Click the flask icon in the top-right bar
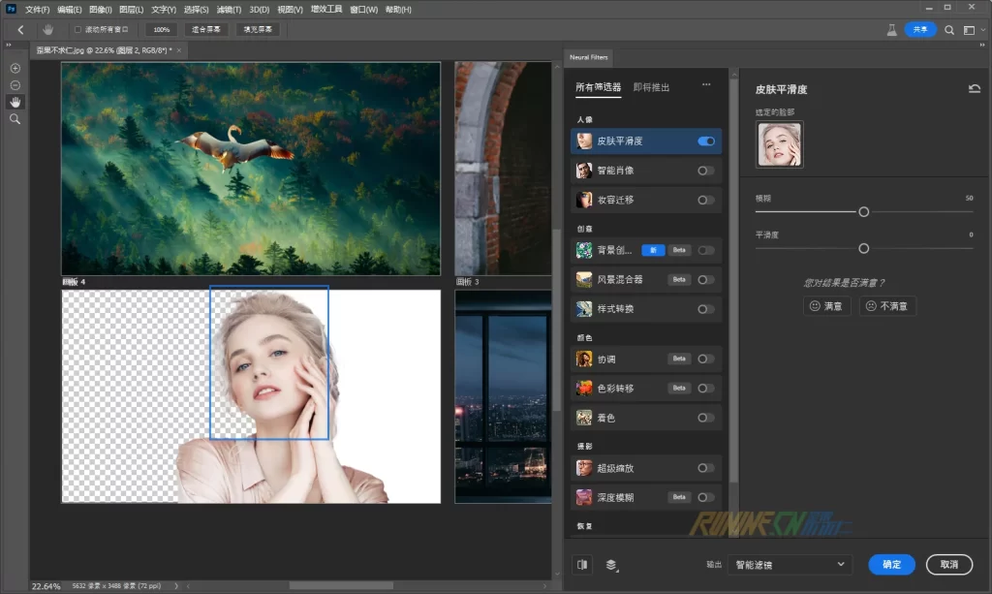This screenshot has height=594, width=992. (890, 30)
